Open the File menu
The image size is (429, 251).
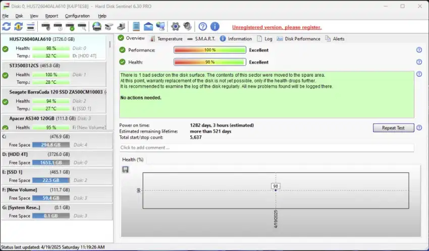click(x=5, y=16)
